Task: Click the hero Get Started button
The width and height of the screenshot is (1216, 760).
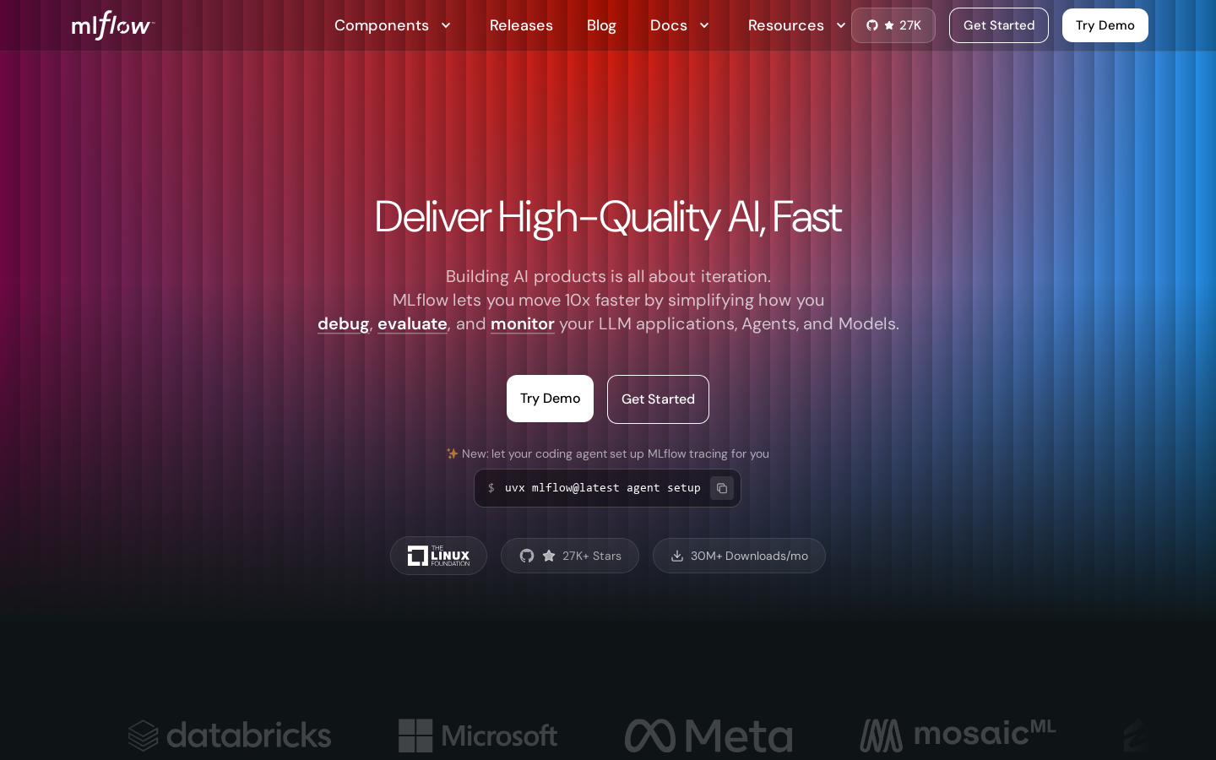Action: coord(658,399)
